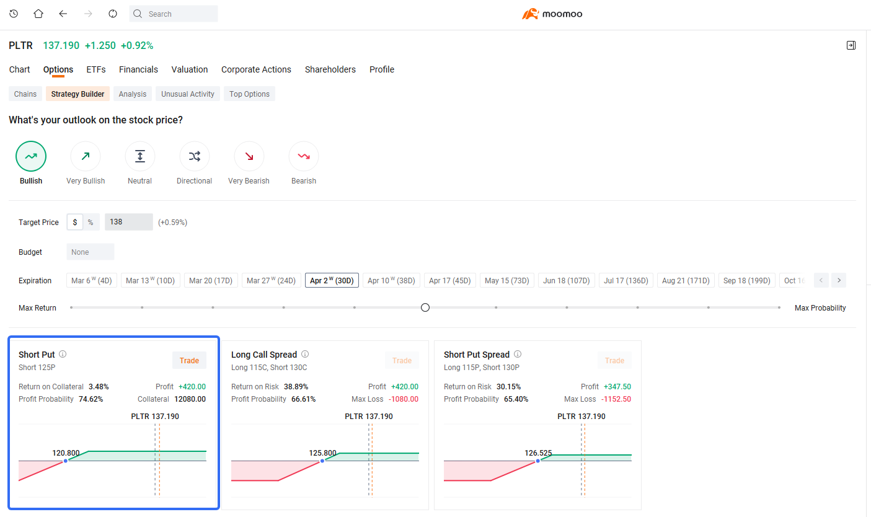The image size is (871, 517).
Task: Click Trade on Long Call Spread card
Action: coord(402,360)
